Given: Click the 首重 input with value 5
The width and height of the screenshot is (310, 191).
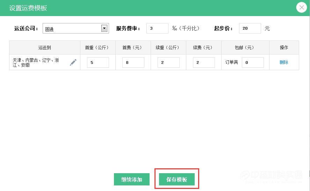Looking at the screenshot, I should pyautogui.click(x=98, y=63).
